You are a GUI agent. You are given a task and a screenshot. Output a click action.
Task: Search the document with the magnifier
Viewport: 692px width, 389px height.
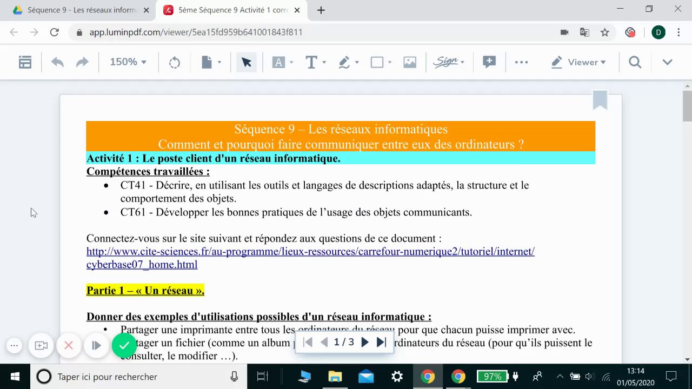(x=635, y=62)
